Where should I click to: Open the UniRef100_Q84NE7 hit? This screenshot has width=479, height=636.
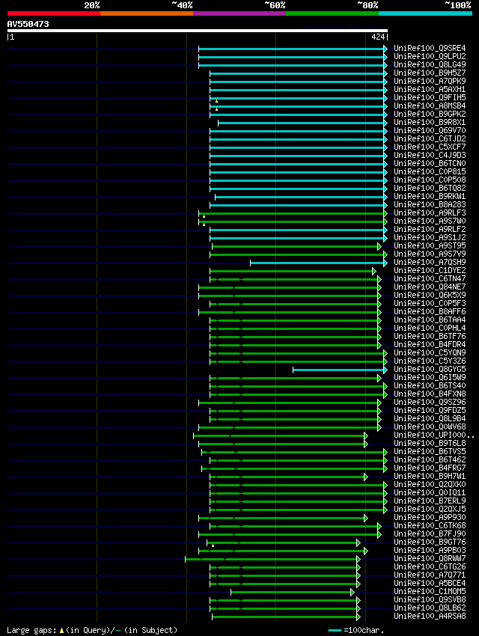click(x=430, y=287)
